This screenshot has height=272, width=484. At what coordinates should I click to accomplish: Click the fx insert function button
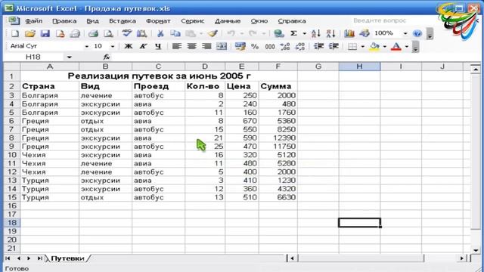[106, 57]
